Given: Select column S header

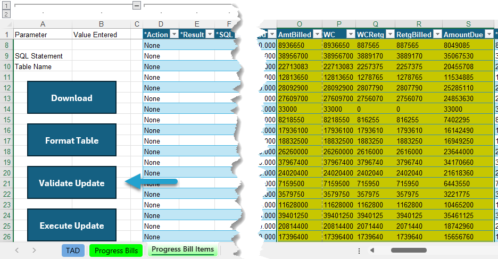Looking at the screenshot, I should [x=468, y=24].
